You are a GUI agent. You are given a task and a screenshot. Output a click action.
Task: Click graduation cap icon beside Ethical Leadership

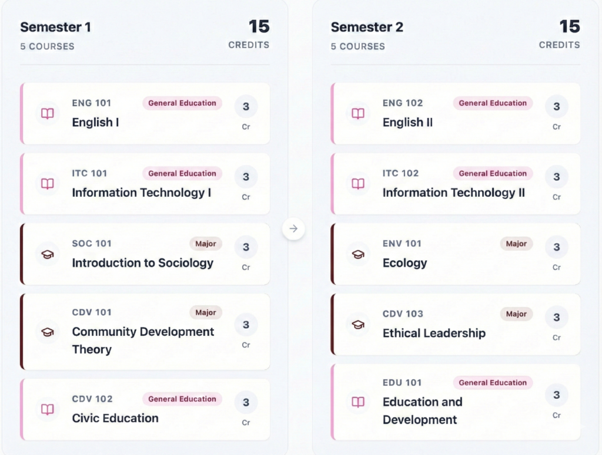point(358,324)
